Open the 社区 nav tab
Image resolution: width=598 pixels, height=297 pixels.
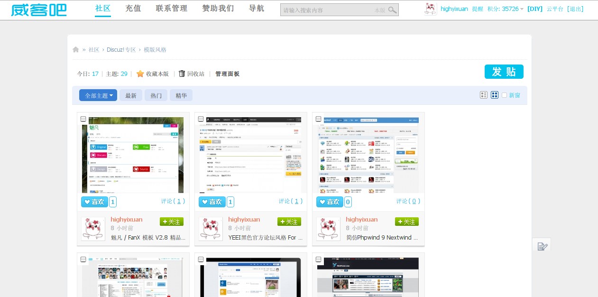(103, 8)
